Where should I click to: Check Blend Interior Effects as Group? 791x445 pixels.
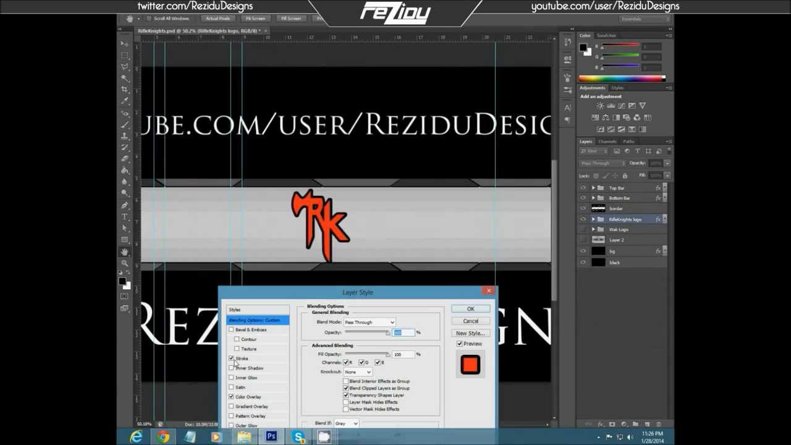pos(346,381)
